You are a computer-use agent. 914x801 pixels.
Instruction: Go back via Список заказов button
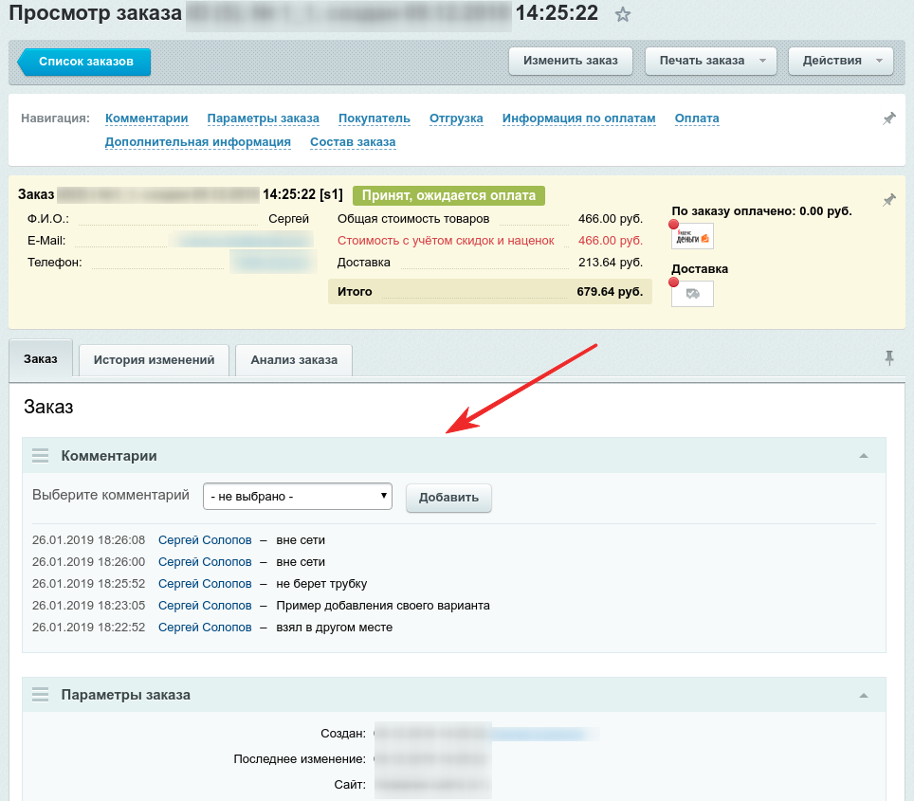coord(85,62)
